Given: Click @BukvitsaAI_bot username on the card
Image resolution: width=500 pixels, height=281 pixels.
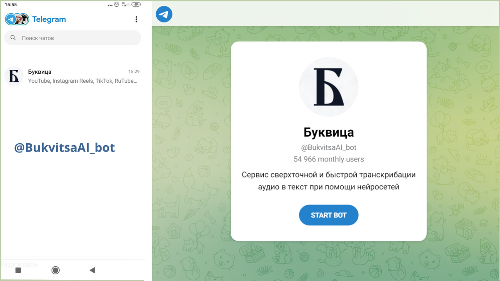Looking at the screenshot, I should coord(329,147).
